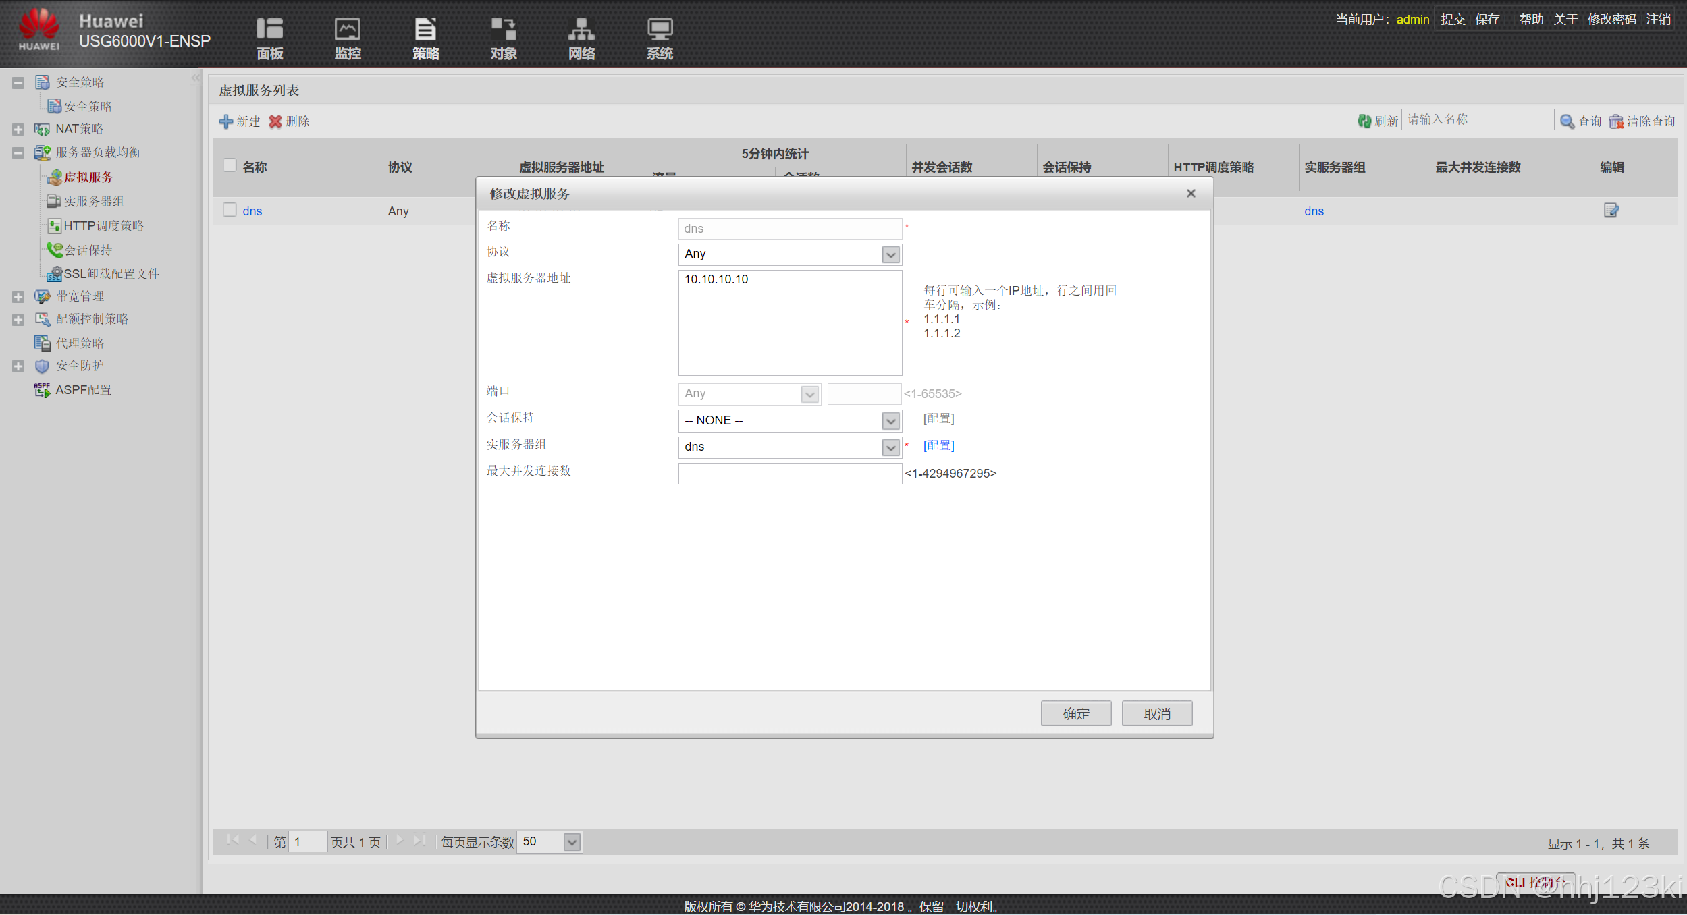Click the search magnifier query icon
The image size is (1687, 915).
tap(1567, 121)
